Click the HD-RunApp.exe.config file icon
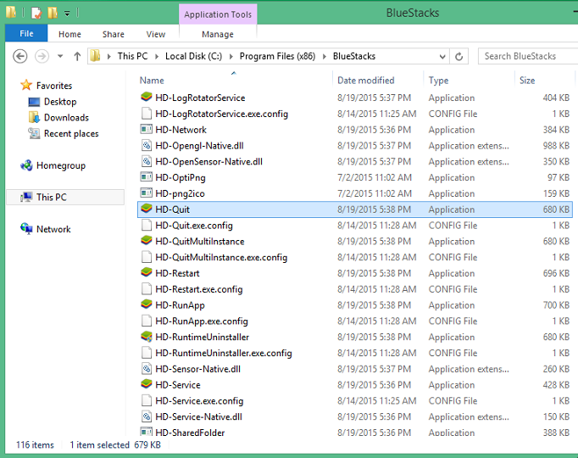The width and height of the screenshot is (578, 458). click(147, 321)
